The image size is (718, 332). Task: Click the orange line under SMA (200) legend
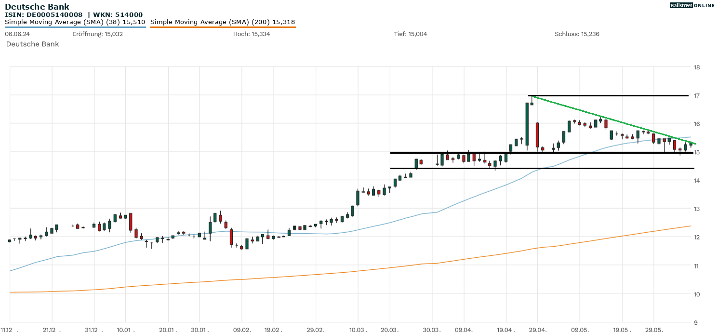tap(223, 27)
